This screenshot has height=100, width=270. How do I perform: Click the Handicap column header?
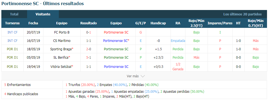158,23
